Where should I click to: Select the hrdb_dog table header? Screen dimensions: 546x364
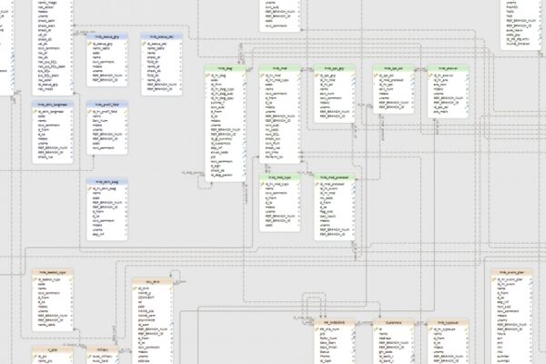[226, 68]
